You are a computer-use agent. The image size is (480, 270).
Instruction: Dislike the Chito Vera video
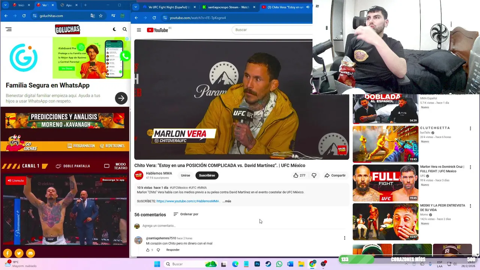[x=314, y=175]
